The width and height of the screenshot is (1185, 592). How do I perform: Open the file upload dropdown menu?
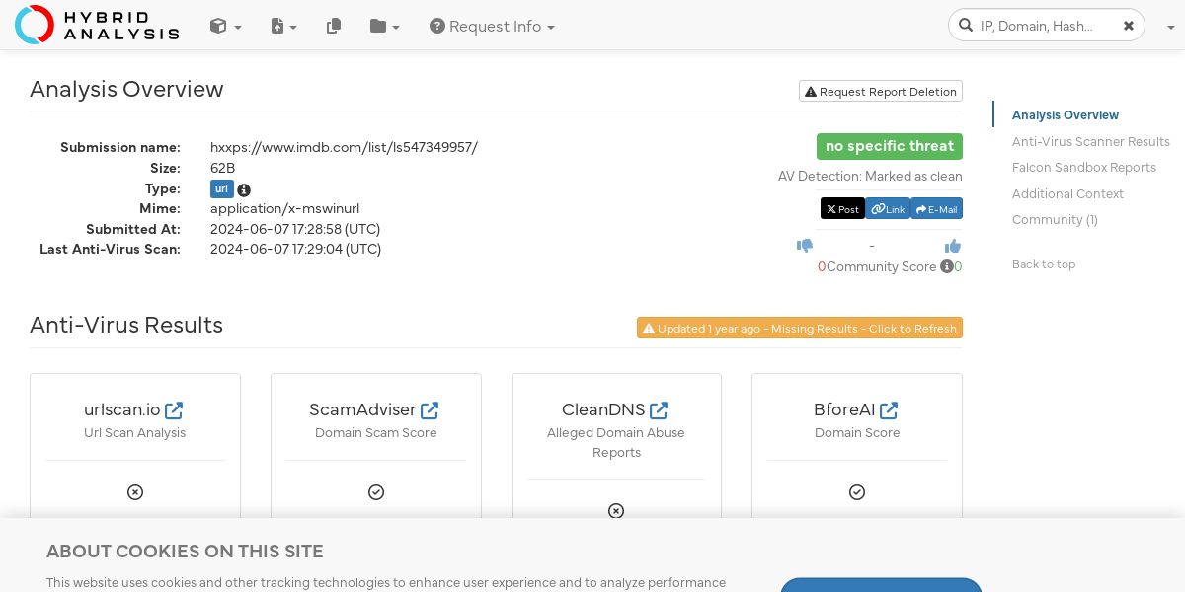[x=284, y=27]
